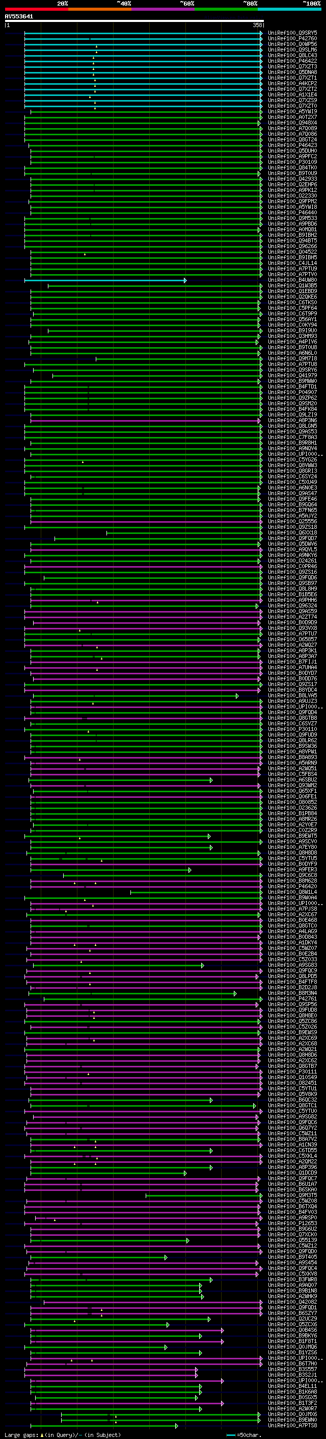Click the UniRef100_A7PTS8 label
The width and height of the screenshot is (326, 1439).
pyautogui.click(x=292, y=1426)
